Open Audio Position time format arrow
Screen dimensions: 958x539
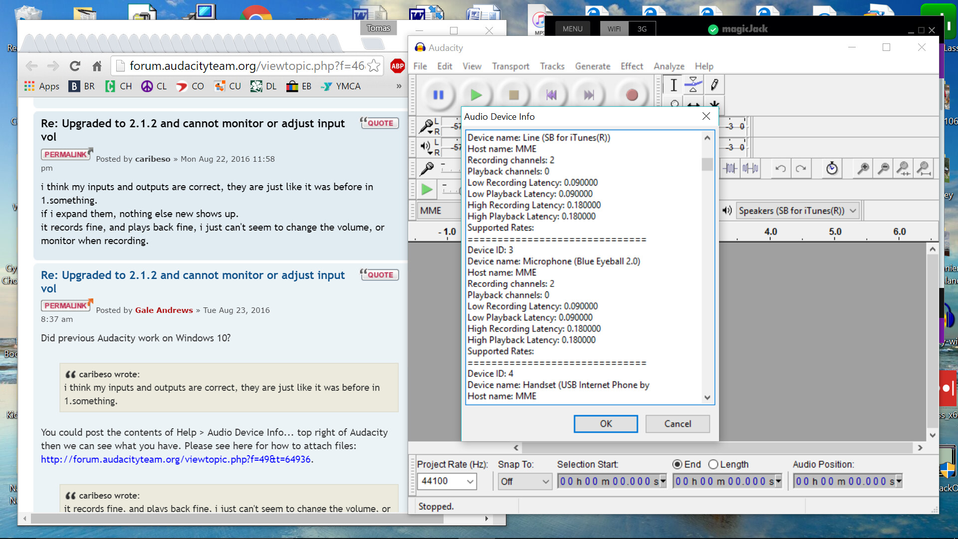(899, 482)
